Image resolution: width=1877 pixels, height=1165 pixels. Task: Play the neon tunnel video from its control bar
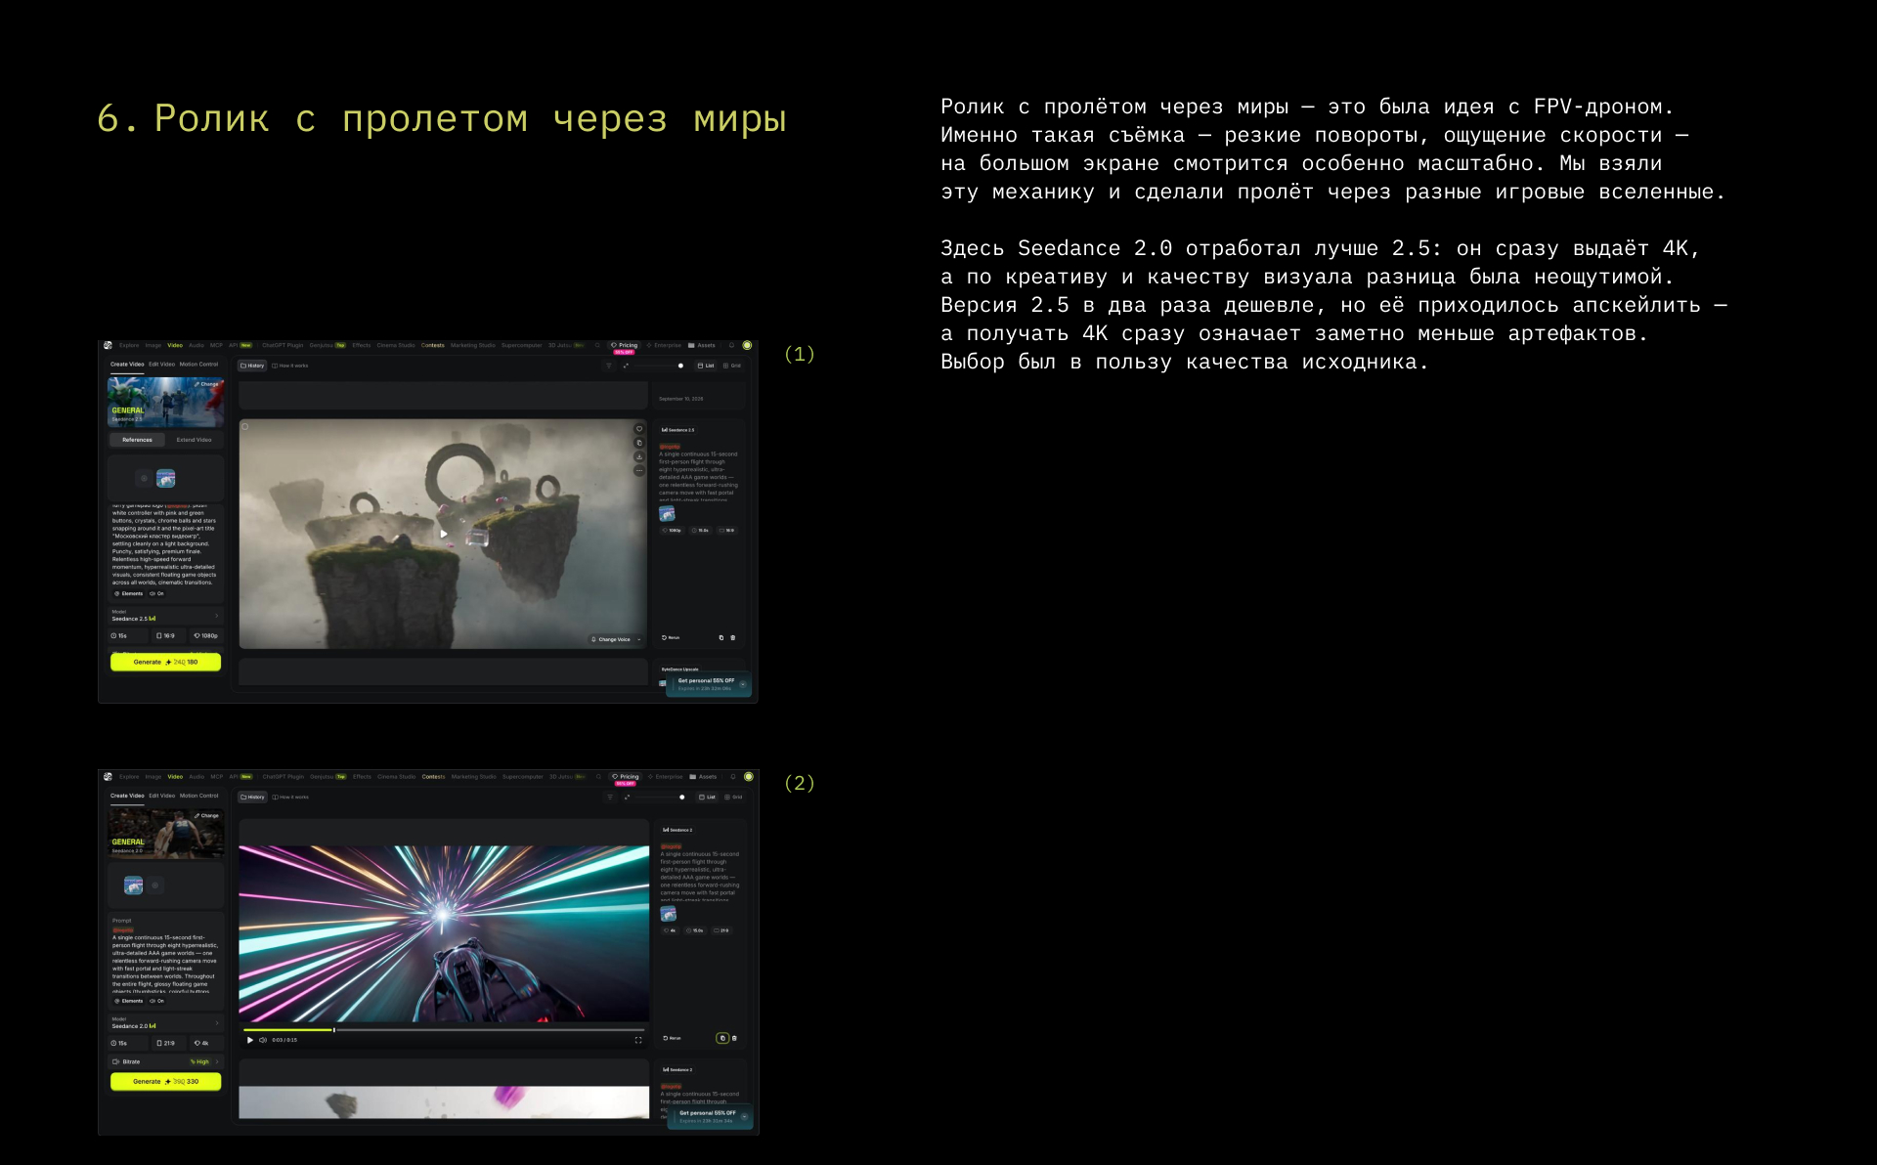point(250,1040)
